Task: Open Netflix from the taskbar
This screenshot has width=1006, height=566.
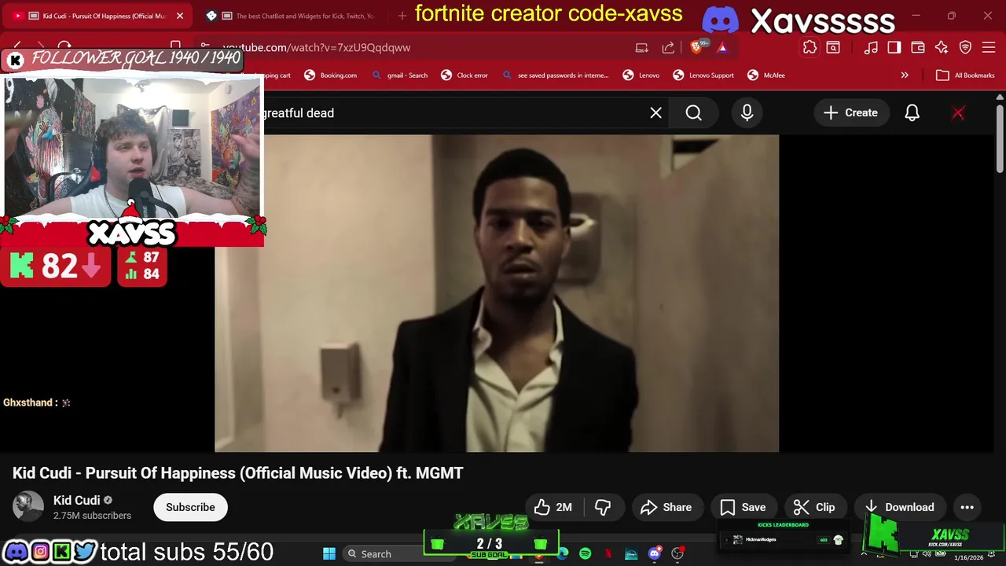Action: tap(609, 554)
